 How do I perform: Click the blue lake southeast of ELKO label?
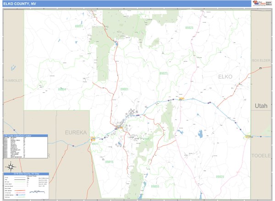coord(200,134)
